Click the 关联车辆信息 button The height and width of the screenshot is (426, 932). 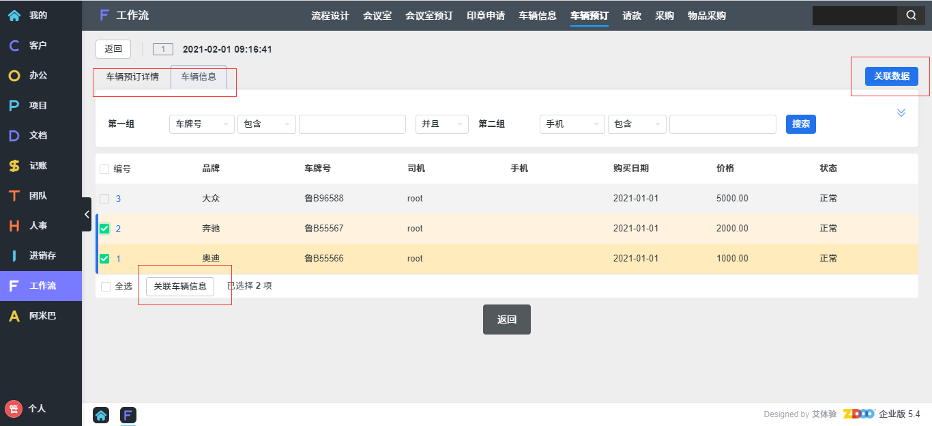(x=180, y=287)
